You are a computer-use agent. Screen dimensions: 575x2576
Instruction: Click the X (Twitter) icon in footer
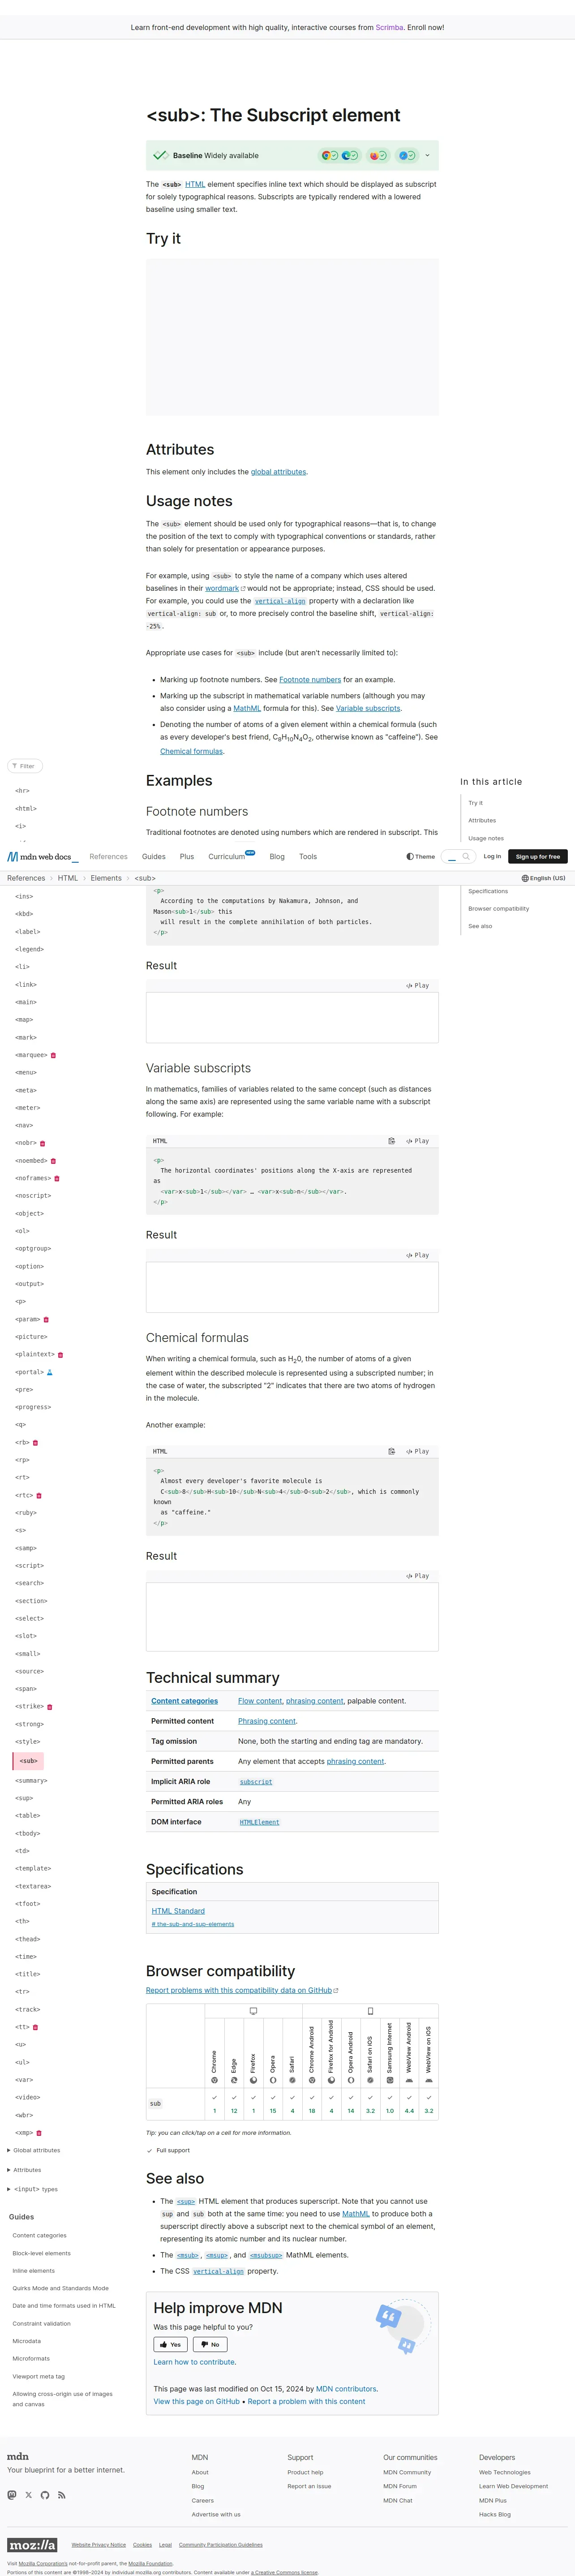28,2494
